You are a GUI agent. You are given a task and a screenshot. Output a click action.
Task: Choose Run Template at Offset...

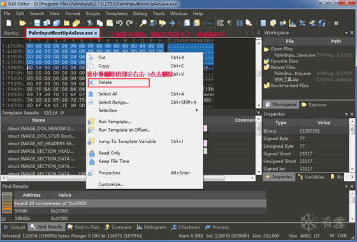coord(145,130)
